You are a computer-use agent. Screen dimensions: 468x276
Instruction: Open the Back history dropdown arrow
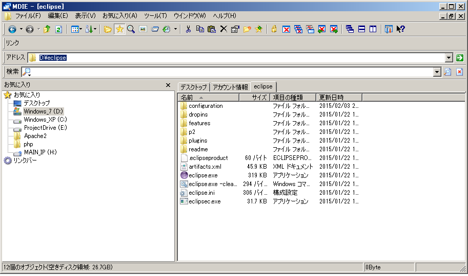[21, 29]
